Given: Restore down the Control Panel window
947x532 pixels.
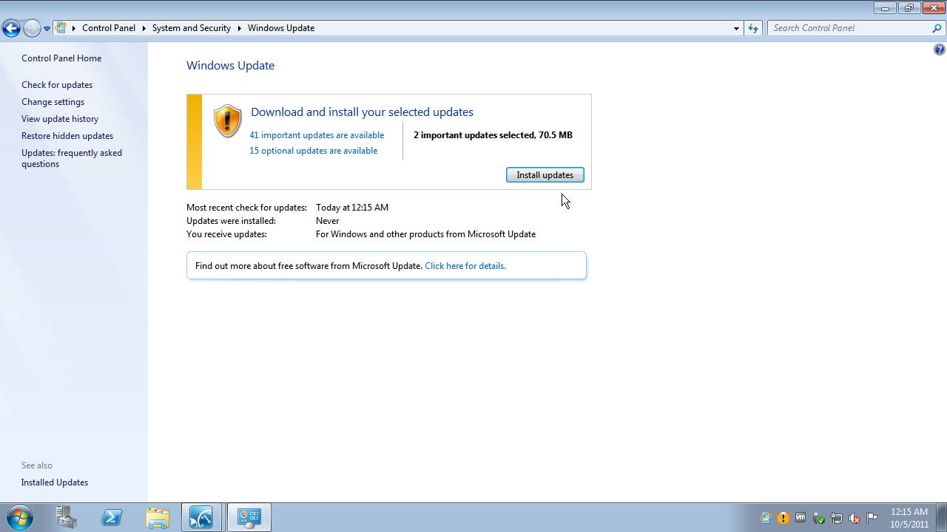Looking at the screenshot, I should click(x=908, y=7).
